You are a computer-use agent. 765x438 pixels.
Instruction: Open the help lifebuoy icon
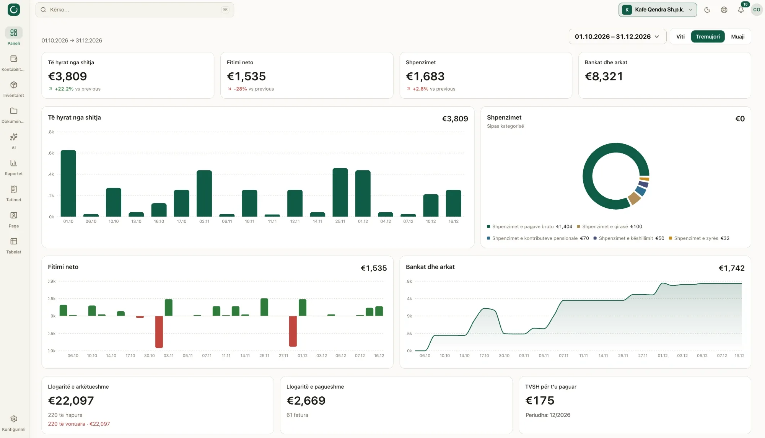(724, 10)
